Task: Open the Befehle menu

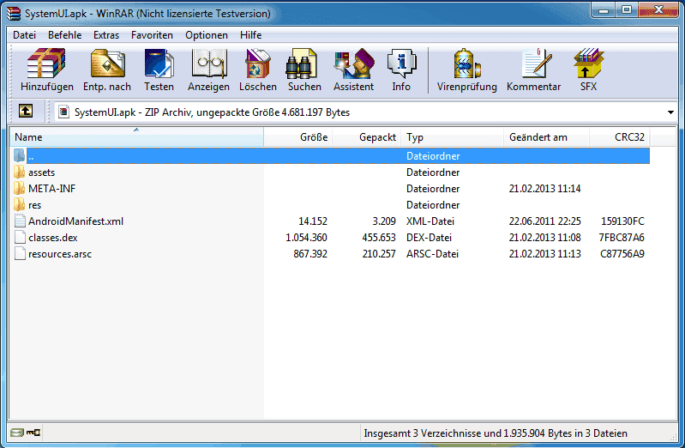Action: pos(64,35)
